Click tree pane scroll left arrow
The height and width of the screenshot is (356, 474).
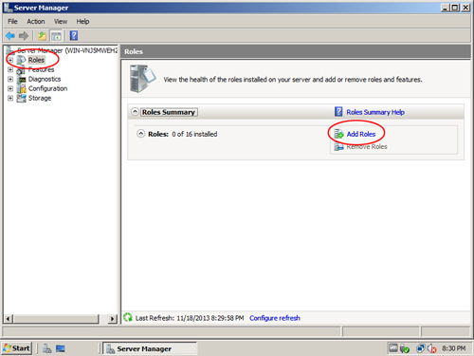pyautogui.click(x=9, y=319)
